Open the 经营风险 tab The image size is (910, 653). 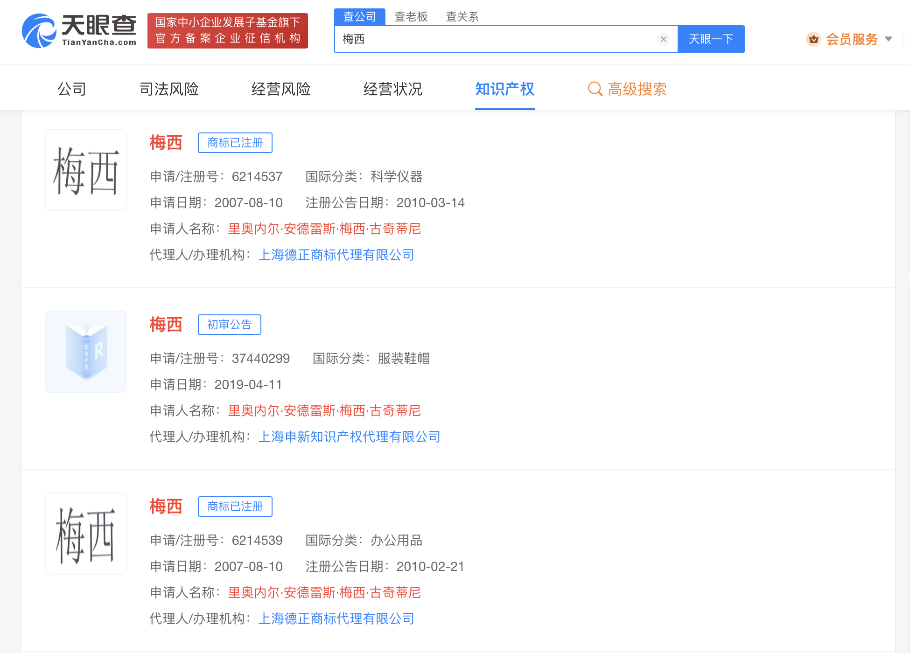281,89
